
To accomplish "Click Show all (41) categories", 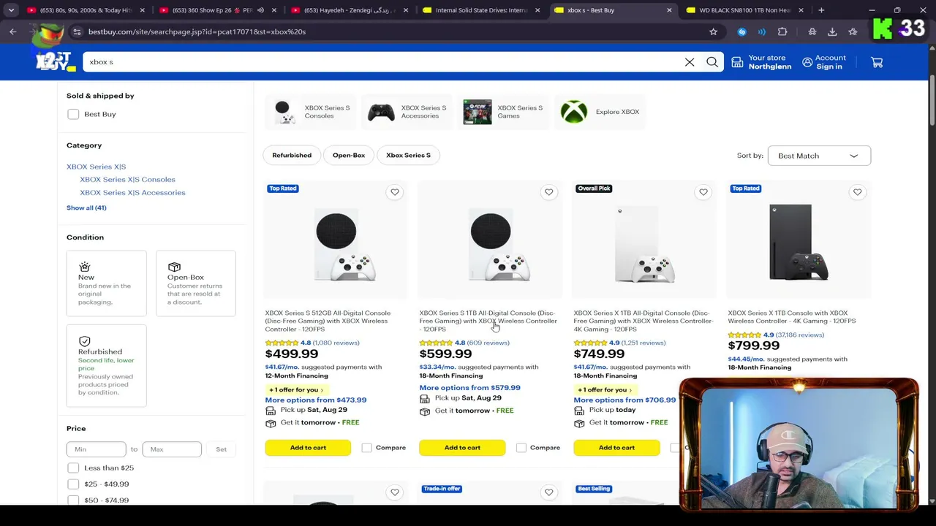I will coord(86,208).
